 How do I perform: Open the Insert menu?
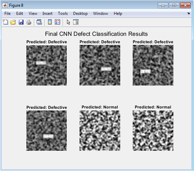(x=47, y=14)
